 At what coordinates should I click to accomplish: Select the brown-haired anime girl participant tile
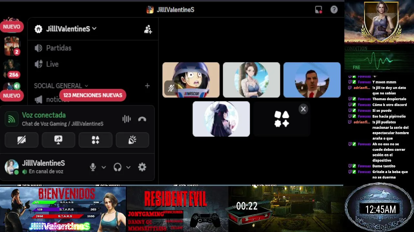coord(251,80)
